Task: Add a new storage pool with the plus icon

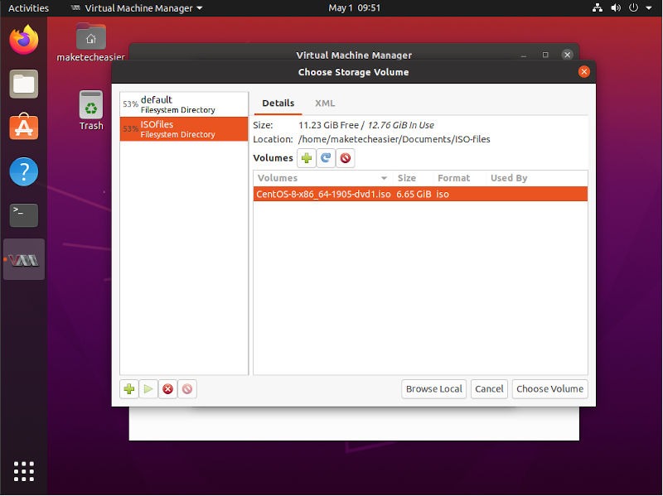Action: coord(128,389)
